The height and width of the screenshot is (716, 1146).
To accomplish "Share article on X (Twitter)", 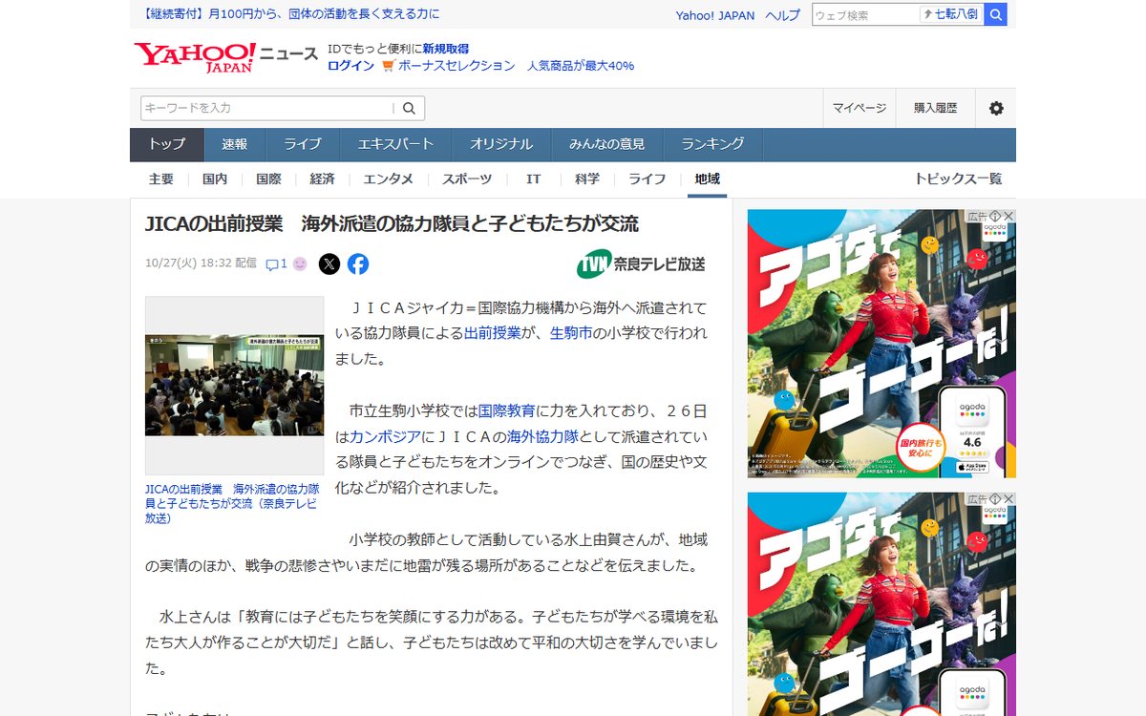I will point(329,264).
